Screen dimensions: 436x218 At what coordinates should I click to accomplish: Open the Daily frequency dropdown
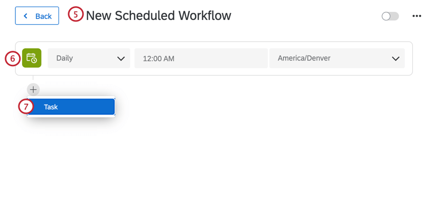point(89,58)
